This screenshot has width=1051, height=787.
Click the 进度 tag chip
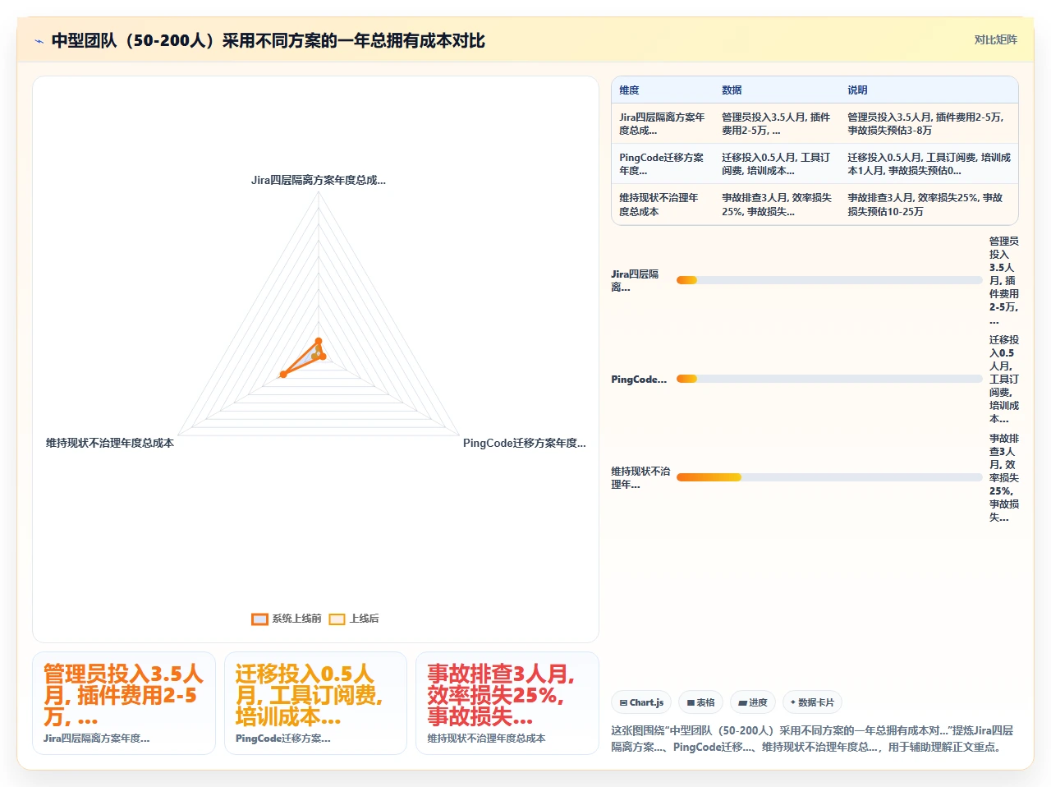pos(752,702)
